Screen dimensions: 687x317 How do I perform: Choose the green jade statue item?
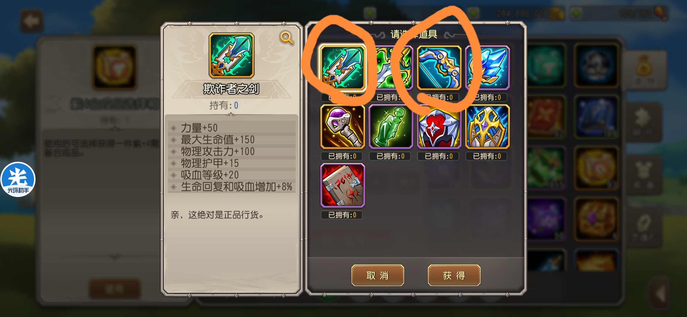click(x=391, y=127)
